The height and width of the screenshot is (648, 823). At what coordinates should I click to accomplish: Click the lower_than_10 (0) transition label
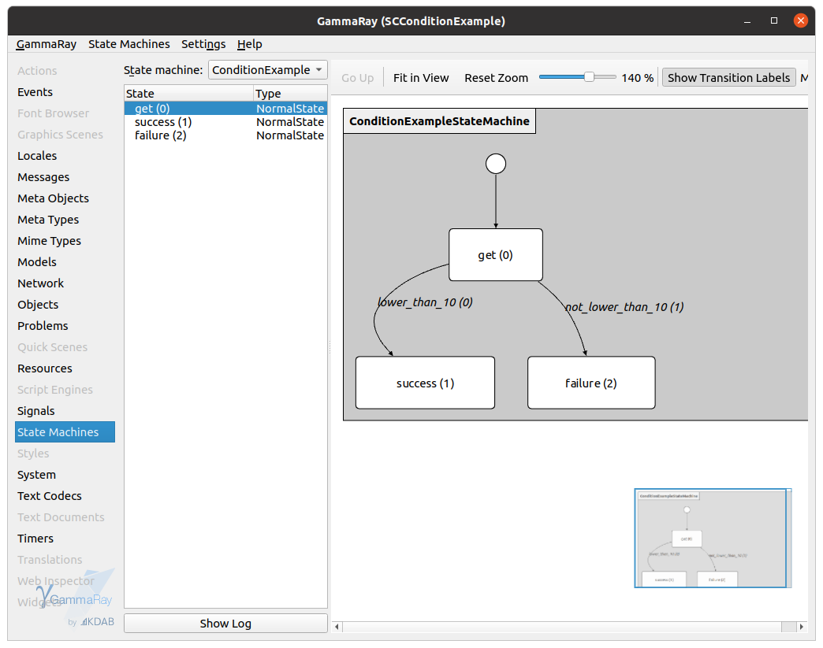pos(425,302)
